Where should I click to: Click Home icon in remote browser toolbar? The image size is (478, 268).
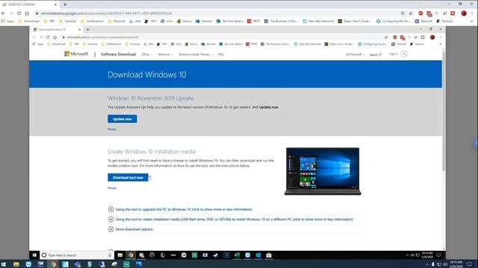tap(55, 37)
